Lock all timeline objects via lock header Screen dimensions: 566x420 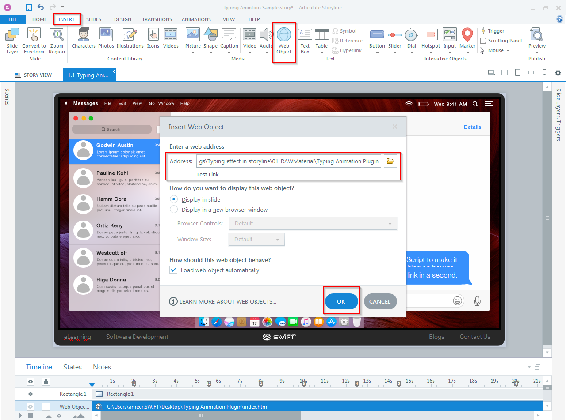pos(46,382)
